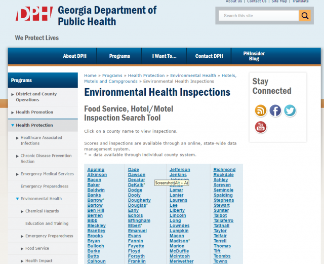The width and height of the screenshot is (324, 264).
Task: Expand the Food Service arrow
Action: coord(22,248)
